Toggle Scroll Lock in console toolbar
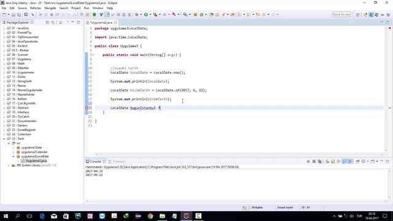 pyautogui.click(x=333, y=161)
